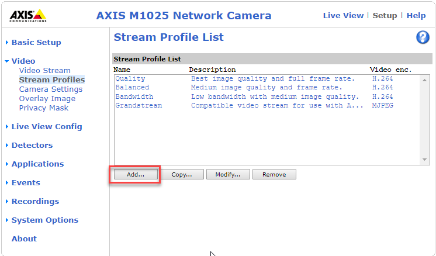Viewport: 436px width, 256px height.
Task: Expand the Detectors menu arrow
Action: click(7, 146)
